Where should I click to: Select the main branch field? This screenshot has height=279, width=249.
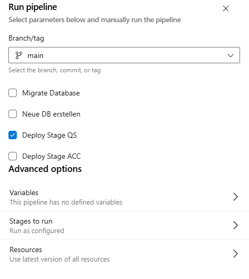[124, 55]
